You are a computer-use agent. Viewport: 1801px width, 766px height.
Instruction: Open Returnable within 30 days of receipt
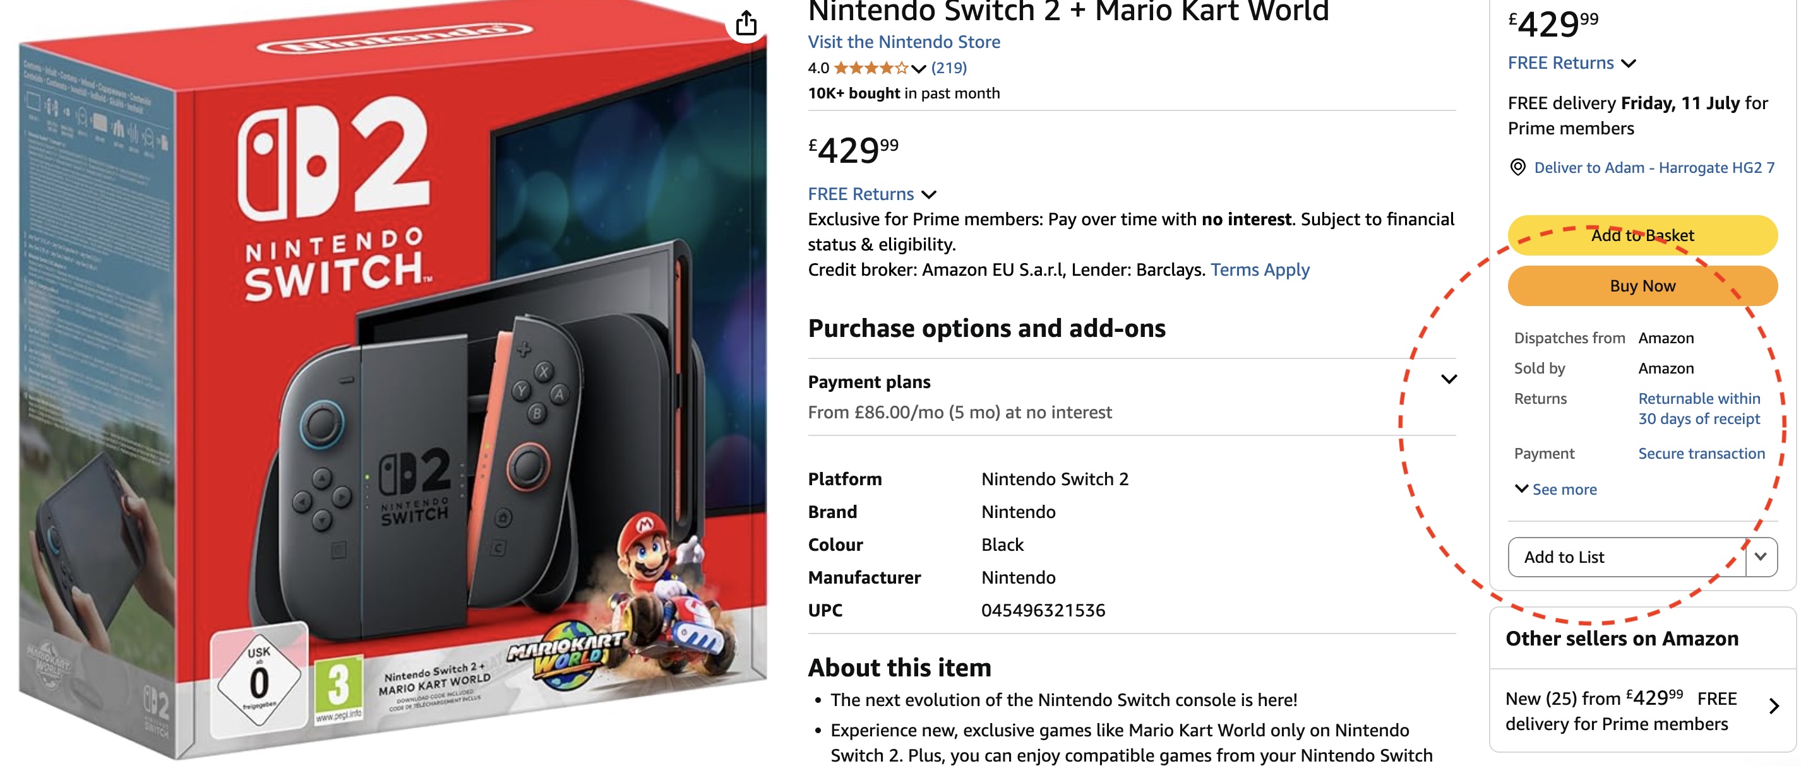point(1702,408)
